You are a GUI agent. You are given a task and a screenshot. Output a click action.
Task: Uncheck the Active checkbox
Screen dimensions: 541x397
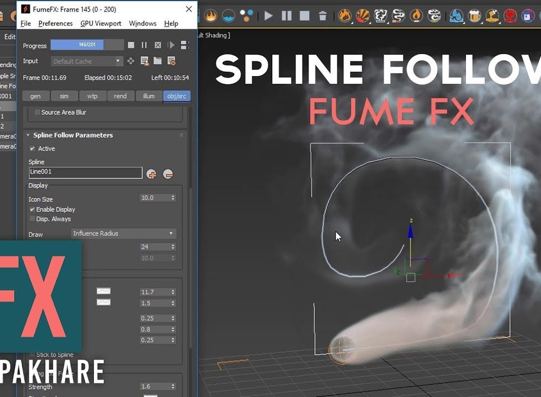[32, 148]
